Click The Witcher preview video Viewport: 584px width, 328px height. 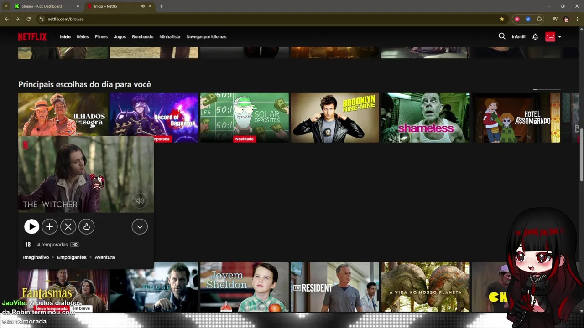(x=86, y=174)
